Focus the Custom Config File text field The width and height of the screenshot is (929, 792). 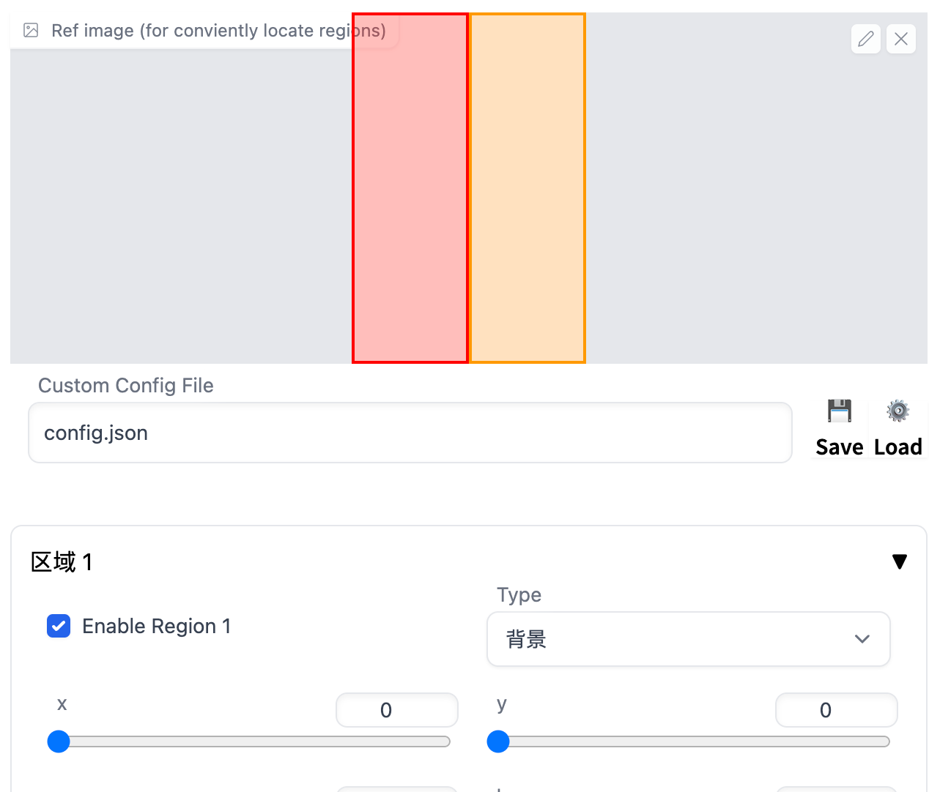point(410,433)
